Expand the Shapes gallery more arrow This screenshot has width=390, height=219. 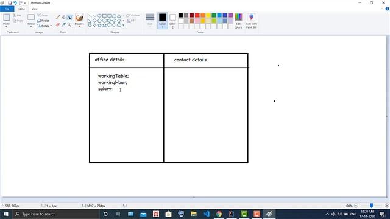(123, 26)
